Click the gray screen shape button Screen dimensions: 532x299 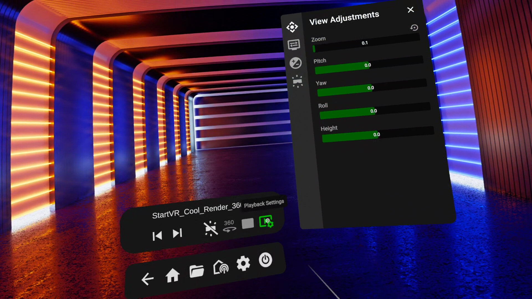click(x=248, y=223)
